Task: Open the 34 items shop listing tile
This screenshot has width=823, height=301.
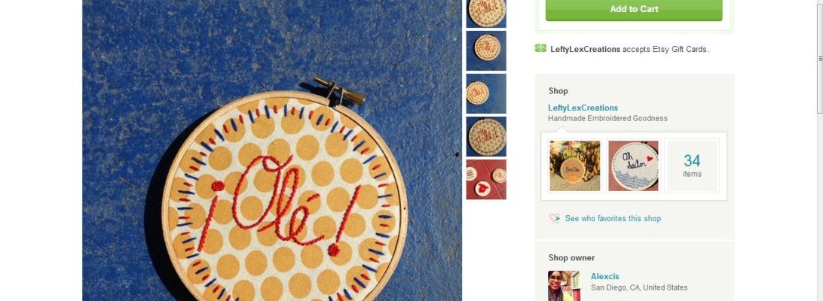Action: [692, 166]
